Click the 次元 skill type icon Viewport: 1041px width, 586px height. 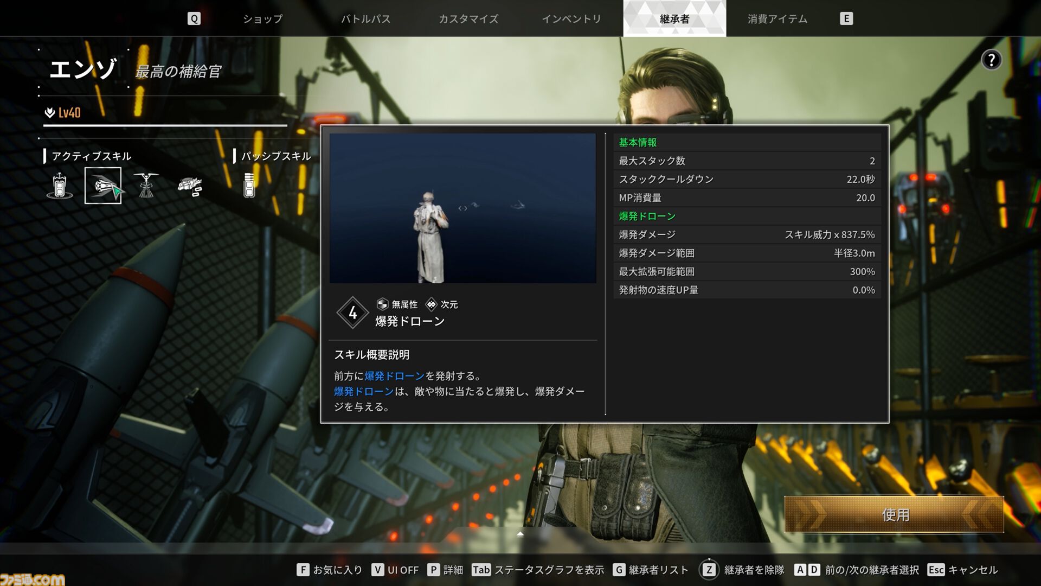431,304
